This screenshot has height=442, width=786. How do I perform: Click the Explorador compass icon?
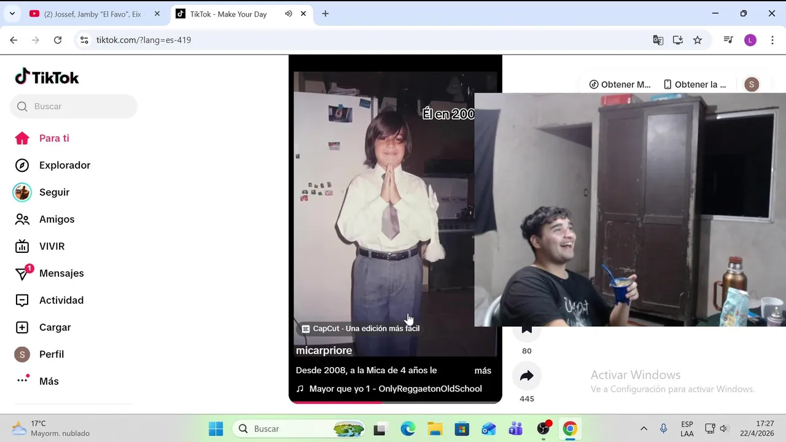click(x=22, y=165)
